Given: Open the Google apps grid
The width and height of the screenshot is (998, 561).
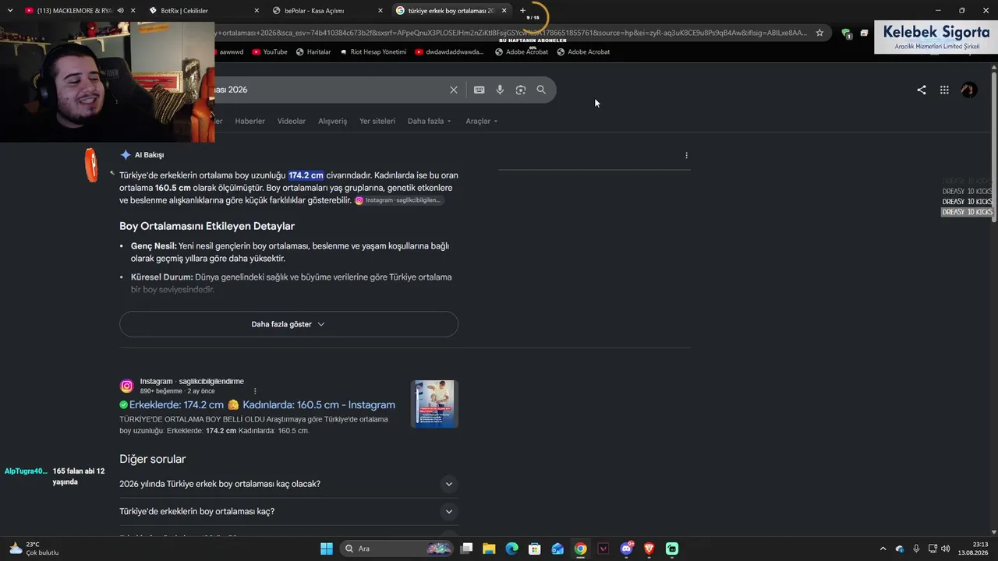Looking at the screenshot, I should coord(944,90).
